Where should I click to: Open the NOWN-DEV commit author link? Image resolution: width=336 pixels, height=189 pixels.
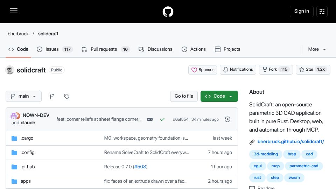click(x=36, y=115)
